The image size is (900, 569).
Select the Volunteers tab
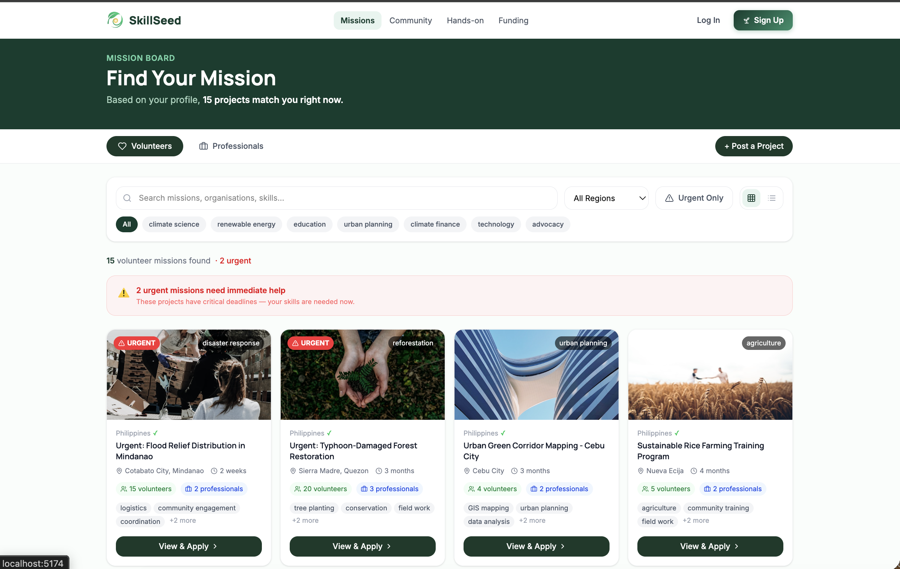coord(145,146)
